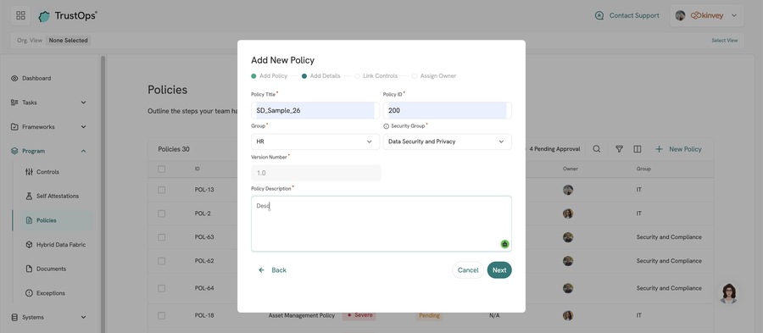
Task: Check the POL-64 row checkbox
Action: coord(162,288)
